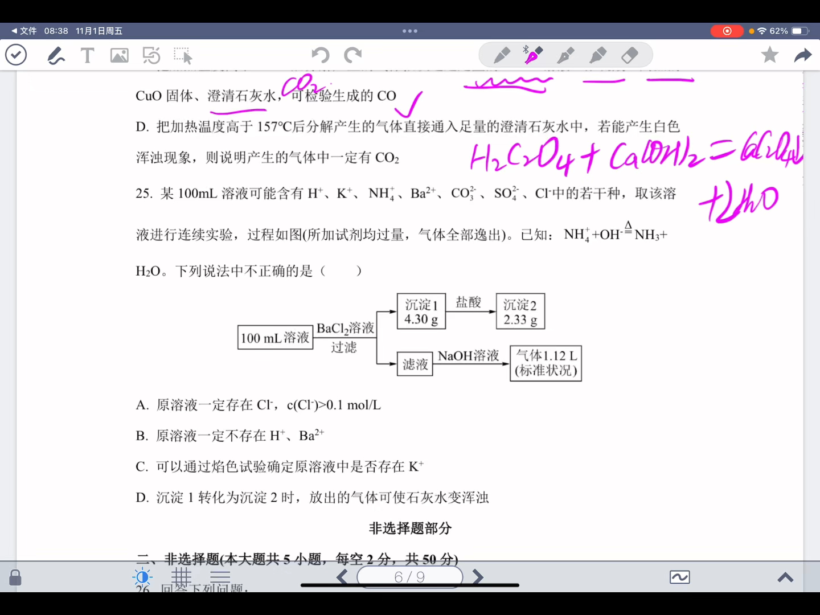Go to the previous page arrow

click(342, 577)
